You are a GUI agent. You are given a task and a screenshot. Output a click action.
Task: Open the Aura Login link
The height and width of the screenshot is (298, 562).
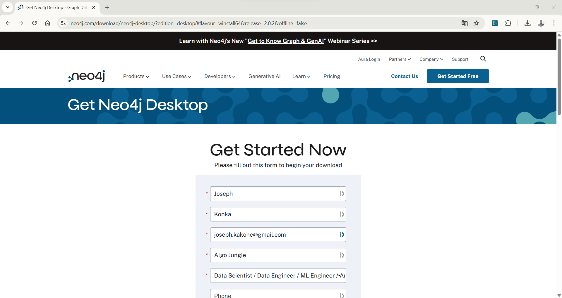pyautogui.click(x=369, y=59)
